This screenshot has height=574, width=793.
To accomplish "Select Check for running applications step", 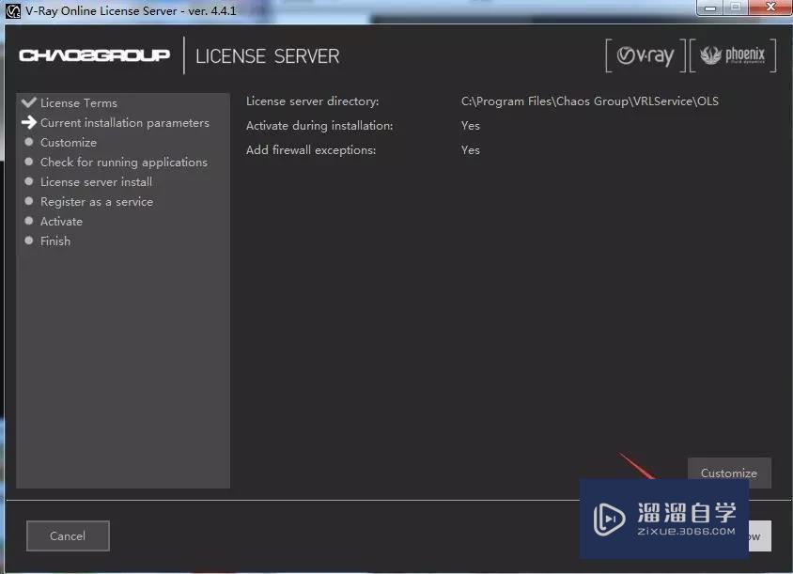I will click(124, 163).
